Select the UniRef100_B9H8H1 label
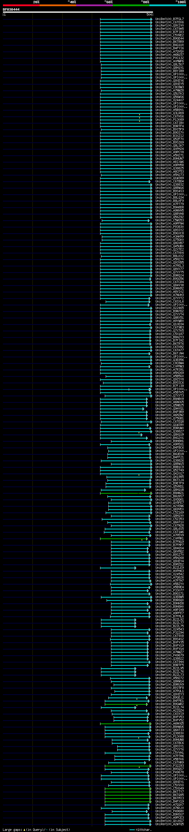Screen dimensions: 189x832 (x=170, y=441)
